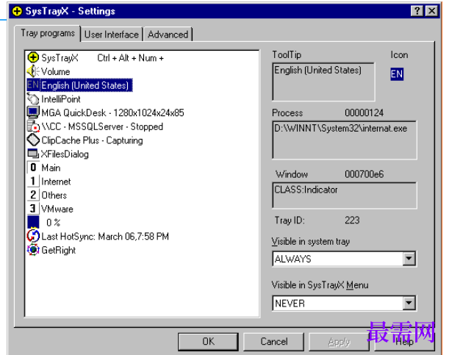Click the Volume speaker icon

pyautogui.click(x=33, y=71)
